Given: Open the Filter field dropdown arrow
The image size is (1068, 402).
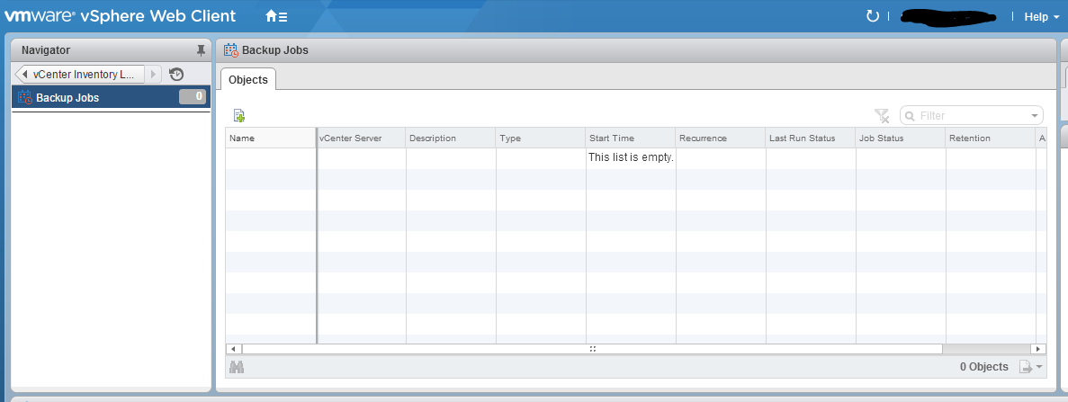Looking at the screenshot, I should 1036,116.
